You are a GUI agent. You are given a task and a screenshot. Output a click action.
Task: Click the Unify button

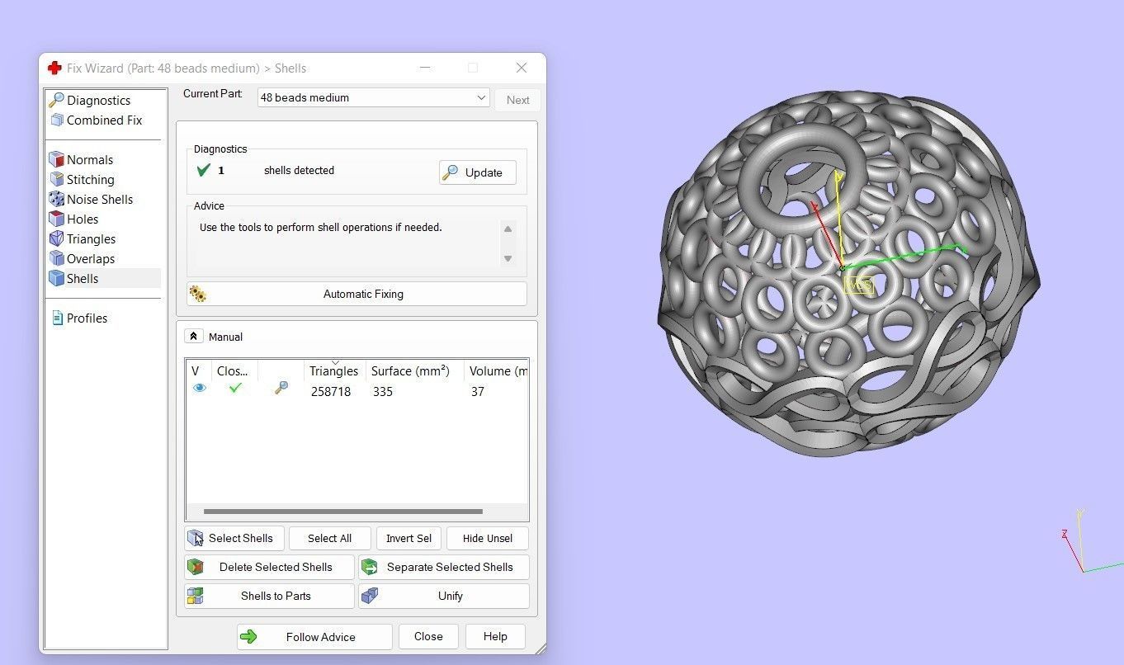pyautogui.click(x=443, y=596)
